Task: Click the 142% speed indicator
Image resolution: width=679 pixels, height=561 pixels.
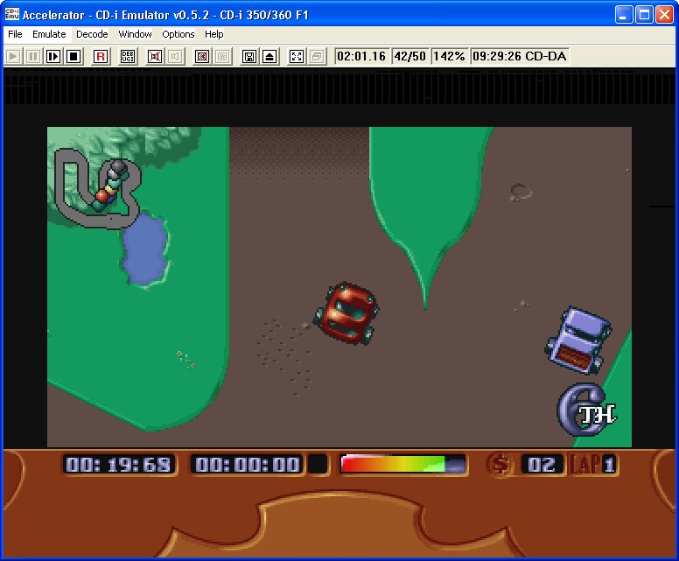Action: (449, 56)
